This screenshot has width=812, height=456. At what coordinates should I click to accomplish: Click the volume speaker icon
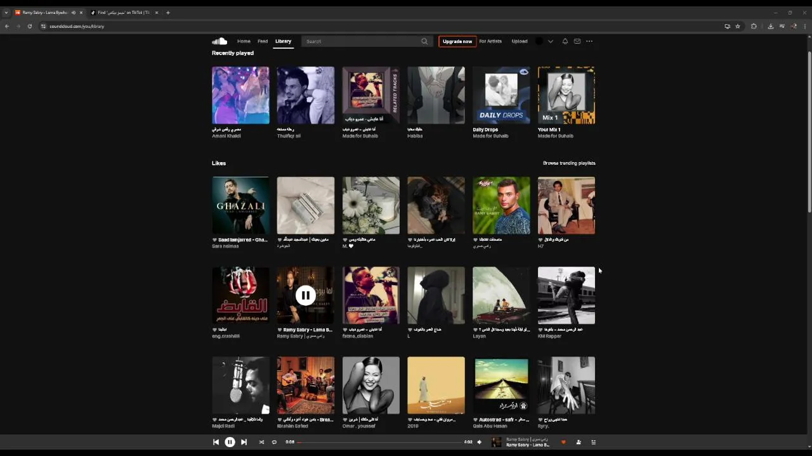(x=479, y=442)
